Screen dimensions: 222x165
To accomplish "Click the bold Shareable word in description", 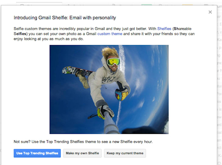I will (182, 29).
